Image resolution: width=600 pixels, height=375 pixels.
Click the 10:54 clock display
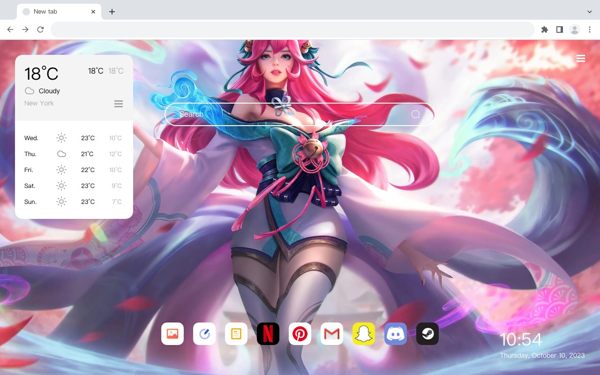[x=521, y=339]
